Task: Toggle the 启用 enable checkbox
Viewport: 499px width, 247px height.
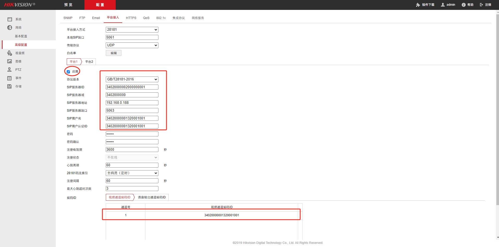Action: [x=68, y=72]
